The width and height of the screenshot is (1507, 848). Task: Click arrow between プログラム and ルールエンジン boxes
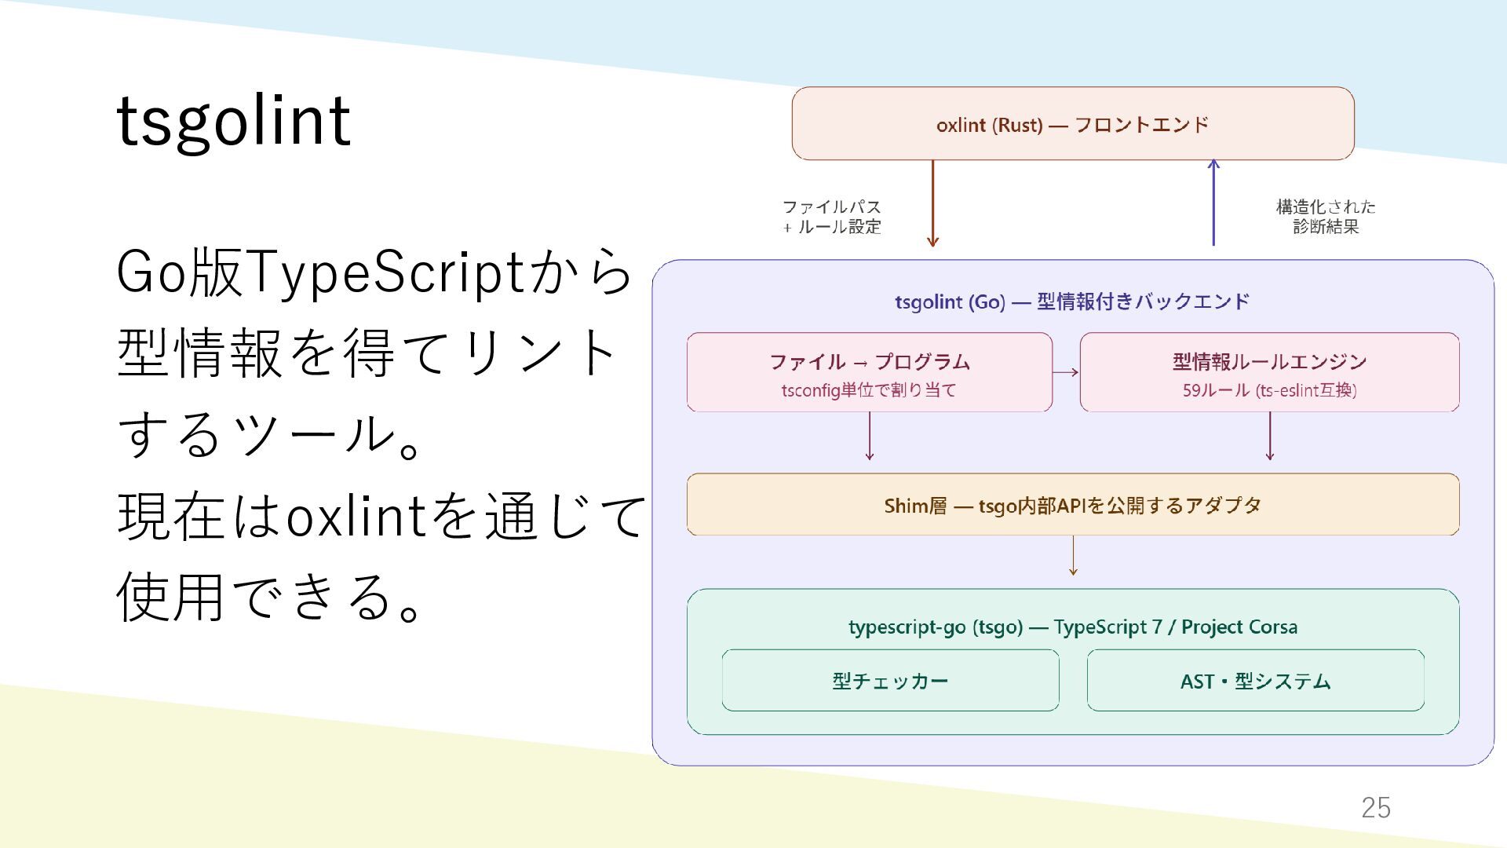click(x=1066, y=372)
